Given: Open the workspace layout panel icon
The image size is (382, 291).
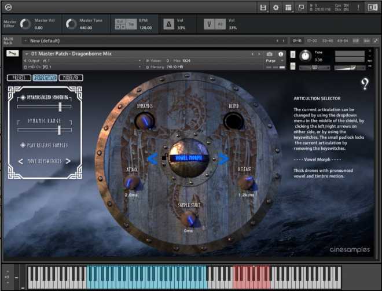Looking at the screenshot, I should tap(288, 8).
